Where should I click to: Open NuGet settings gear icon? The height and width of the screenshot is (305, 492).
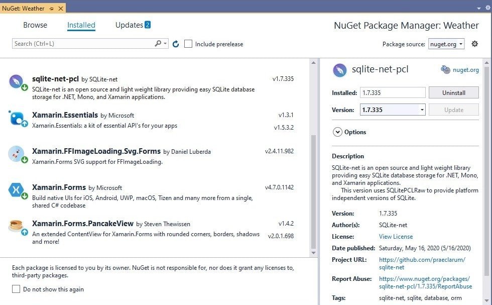[x=475, y=44]
